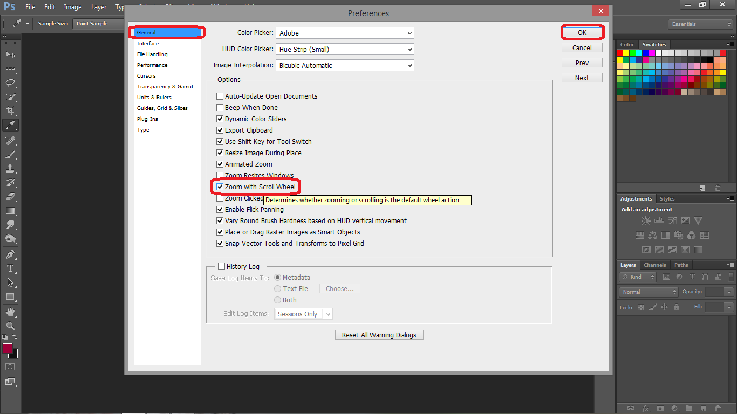Select the Crop tool
Screen dimensions: 737x414
[x=11, y=111]
